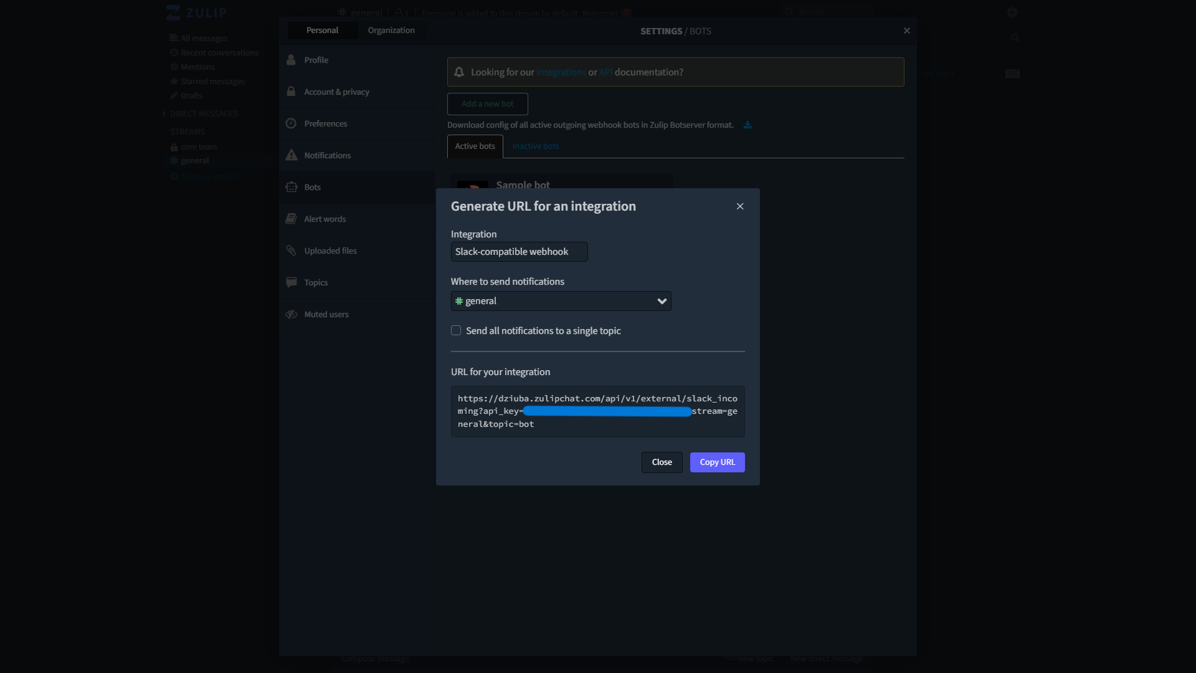1196x673 pixels.
Task: Click the URL for integration input field
Action: [598, 411]
